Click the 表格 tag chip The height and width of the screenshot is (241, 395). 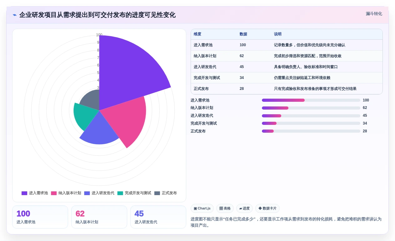coord(225,209)
